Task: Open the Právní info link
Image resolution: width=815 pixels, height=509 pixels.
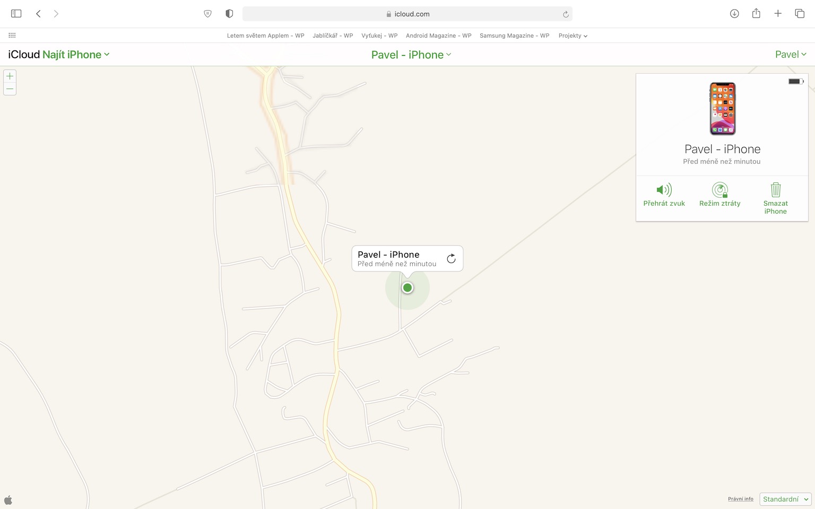Action: tap(741, 499)
